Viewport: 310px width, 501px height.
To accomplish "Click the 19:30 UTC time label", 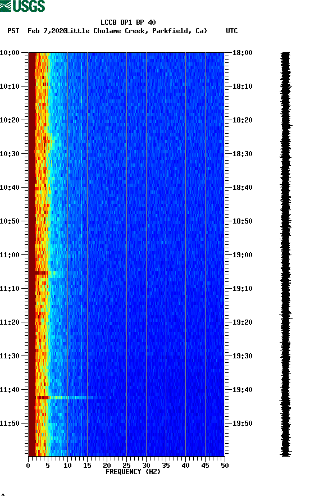I will coord(243,356).
